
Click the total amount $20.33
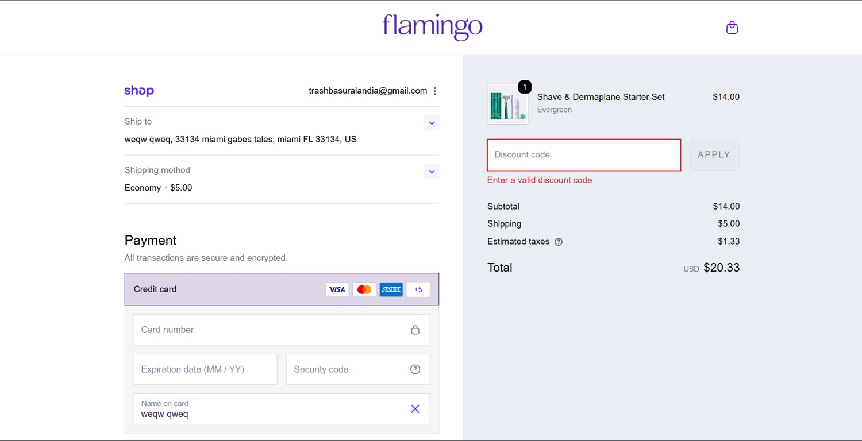click(x=721, y=268)
